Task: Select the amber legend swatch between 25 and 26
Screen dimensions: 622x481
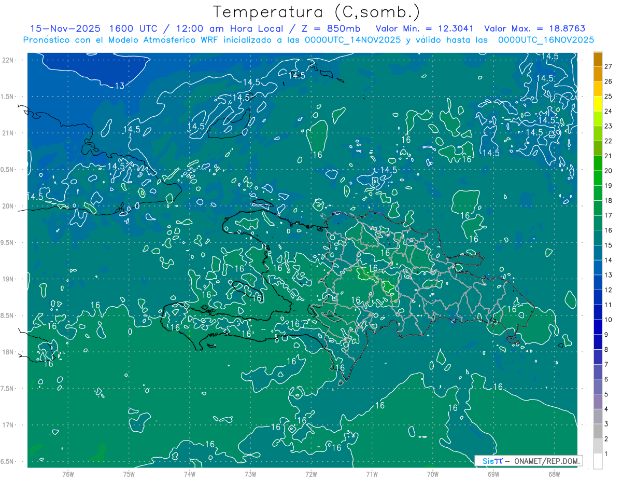Action: tap(598, 89)
